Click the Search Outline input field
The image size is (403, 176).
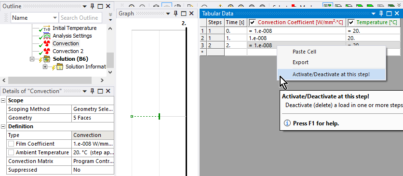click(x=81, y=18)
